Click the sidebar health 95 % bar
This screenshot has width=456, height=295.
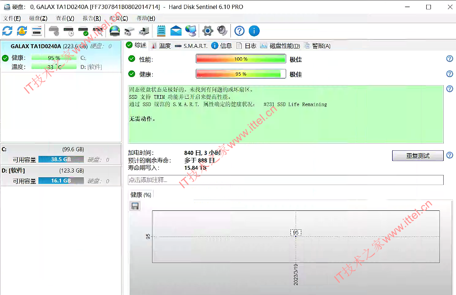tap(54, 58)
